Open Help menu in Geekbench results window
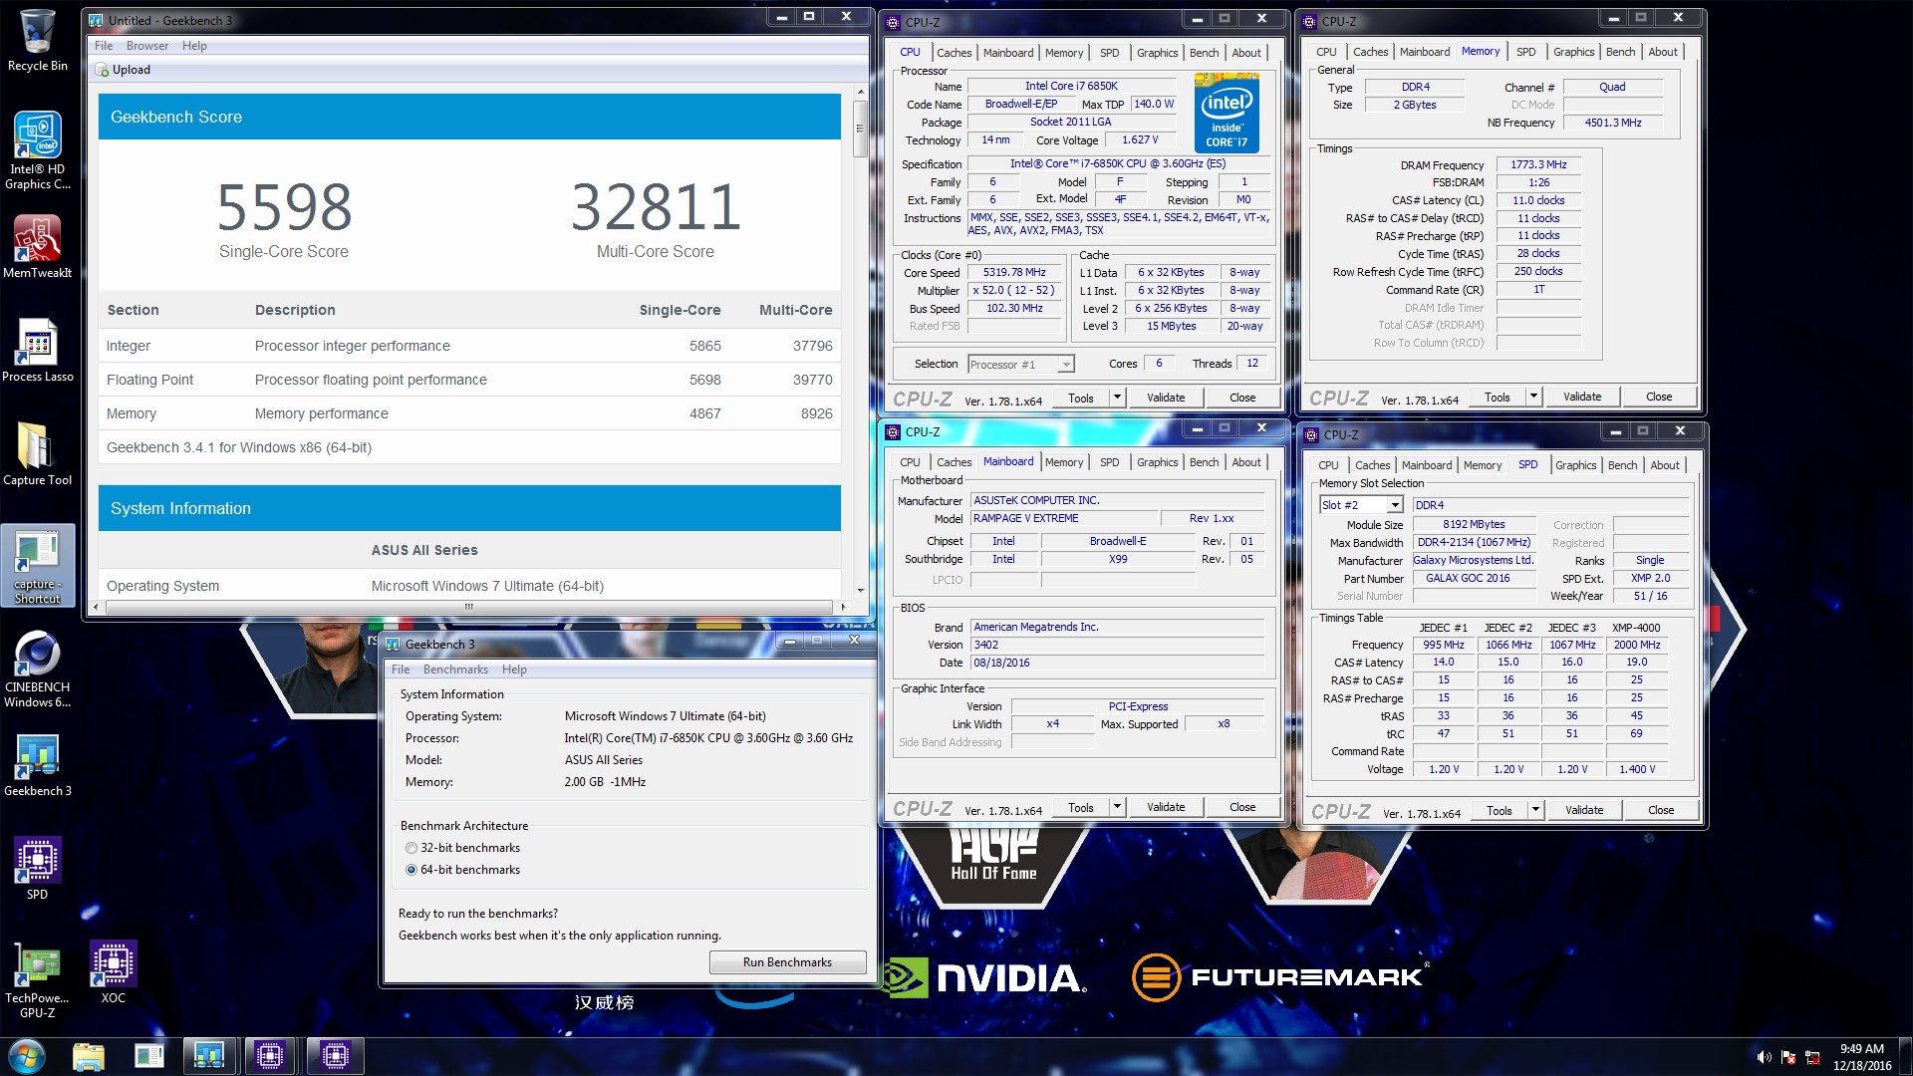The image size is (1913, 1076). (x=194, y=46)
